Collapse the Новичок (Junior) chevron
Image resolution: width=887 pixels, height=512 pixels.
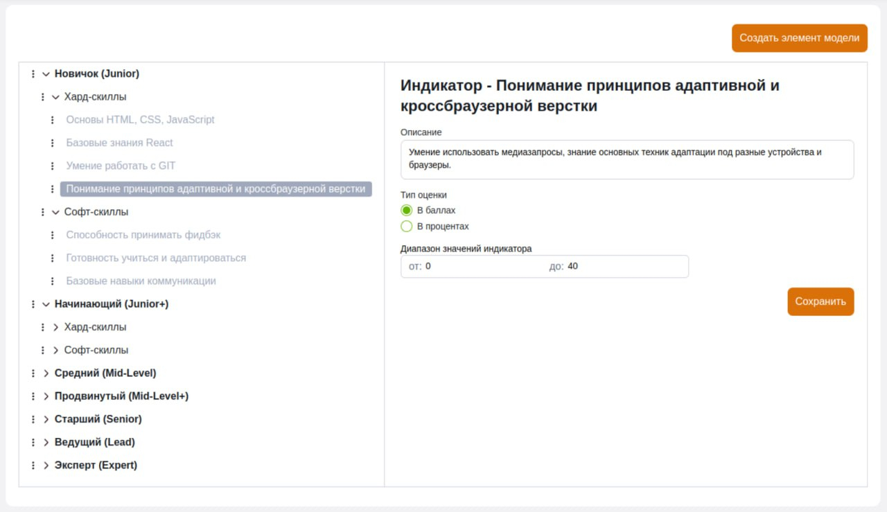click(46, 73)
